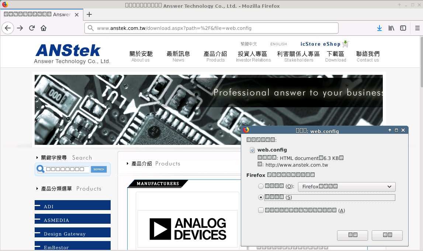Select ASMEDIA in the product list
This screenshot has width=423, height=251.
click(73, 219)
